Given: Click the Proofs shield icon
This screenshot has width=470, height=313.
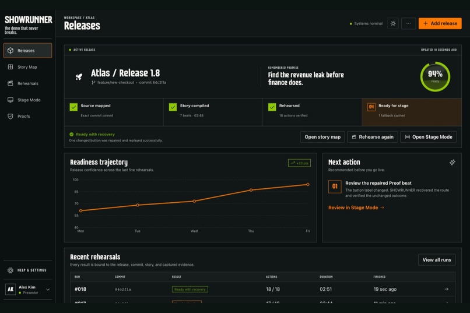Looking at the screenshot, I should (10, 116).
